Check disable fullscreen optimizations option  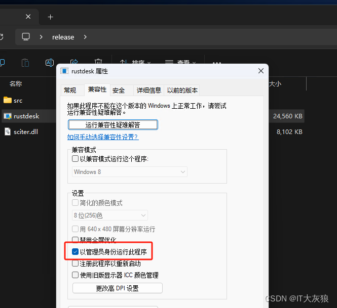76,240
